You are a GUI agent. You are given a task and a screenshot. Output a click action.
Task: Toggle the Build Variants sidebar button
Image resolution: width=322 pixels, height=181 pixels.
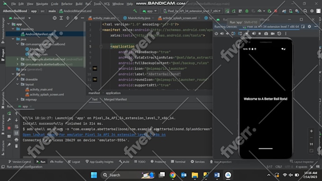pos(3,125)
